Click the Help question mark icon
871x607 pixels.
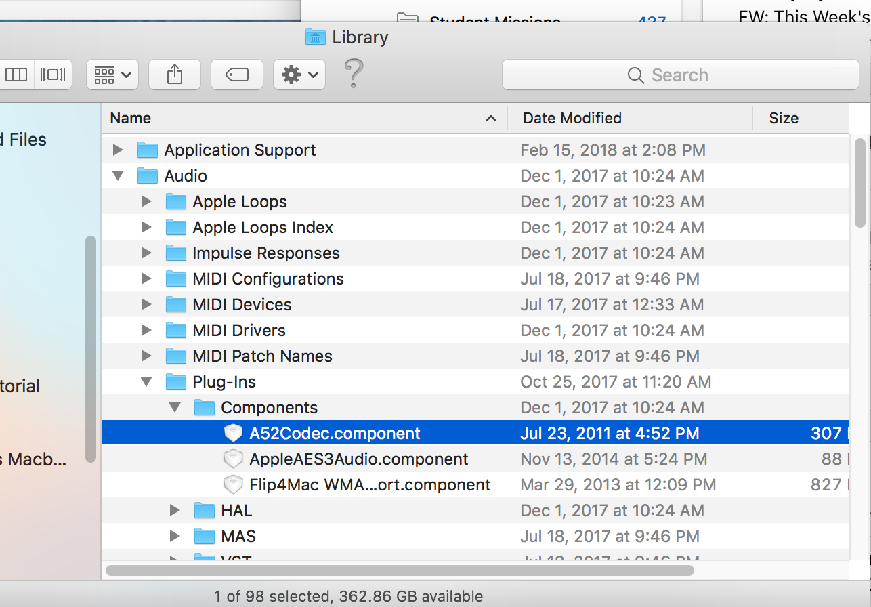point(353,75)
